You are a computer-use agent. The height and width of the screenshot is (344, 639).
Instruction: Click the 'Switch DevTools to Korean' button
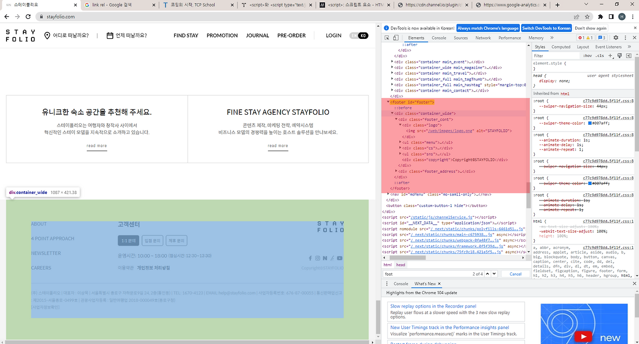[547, 28]
